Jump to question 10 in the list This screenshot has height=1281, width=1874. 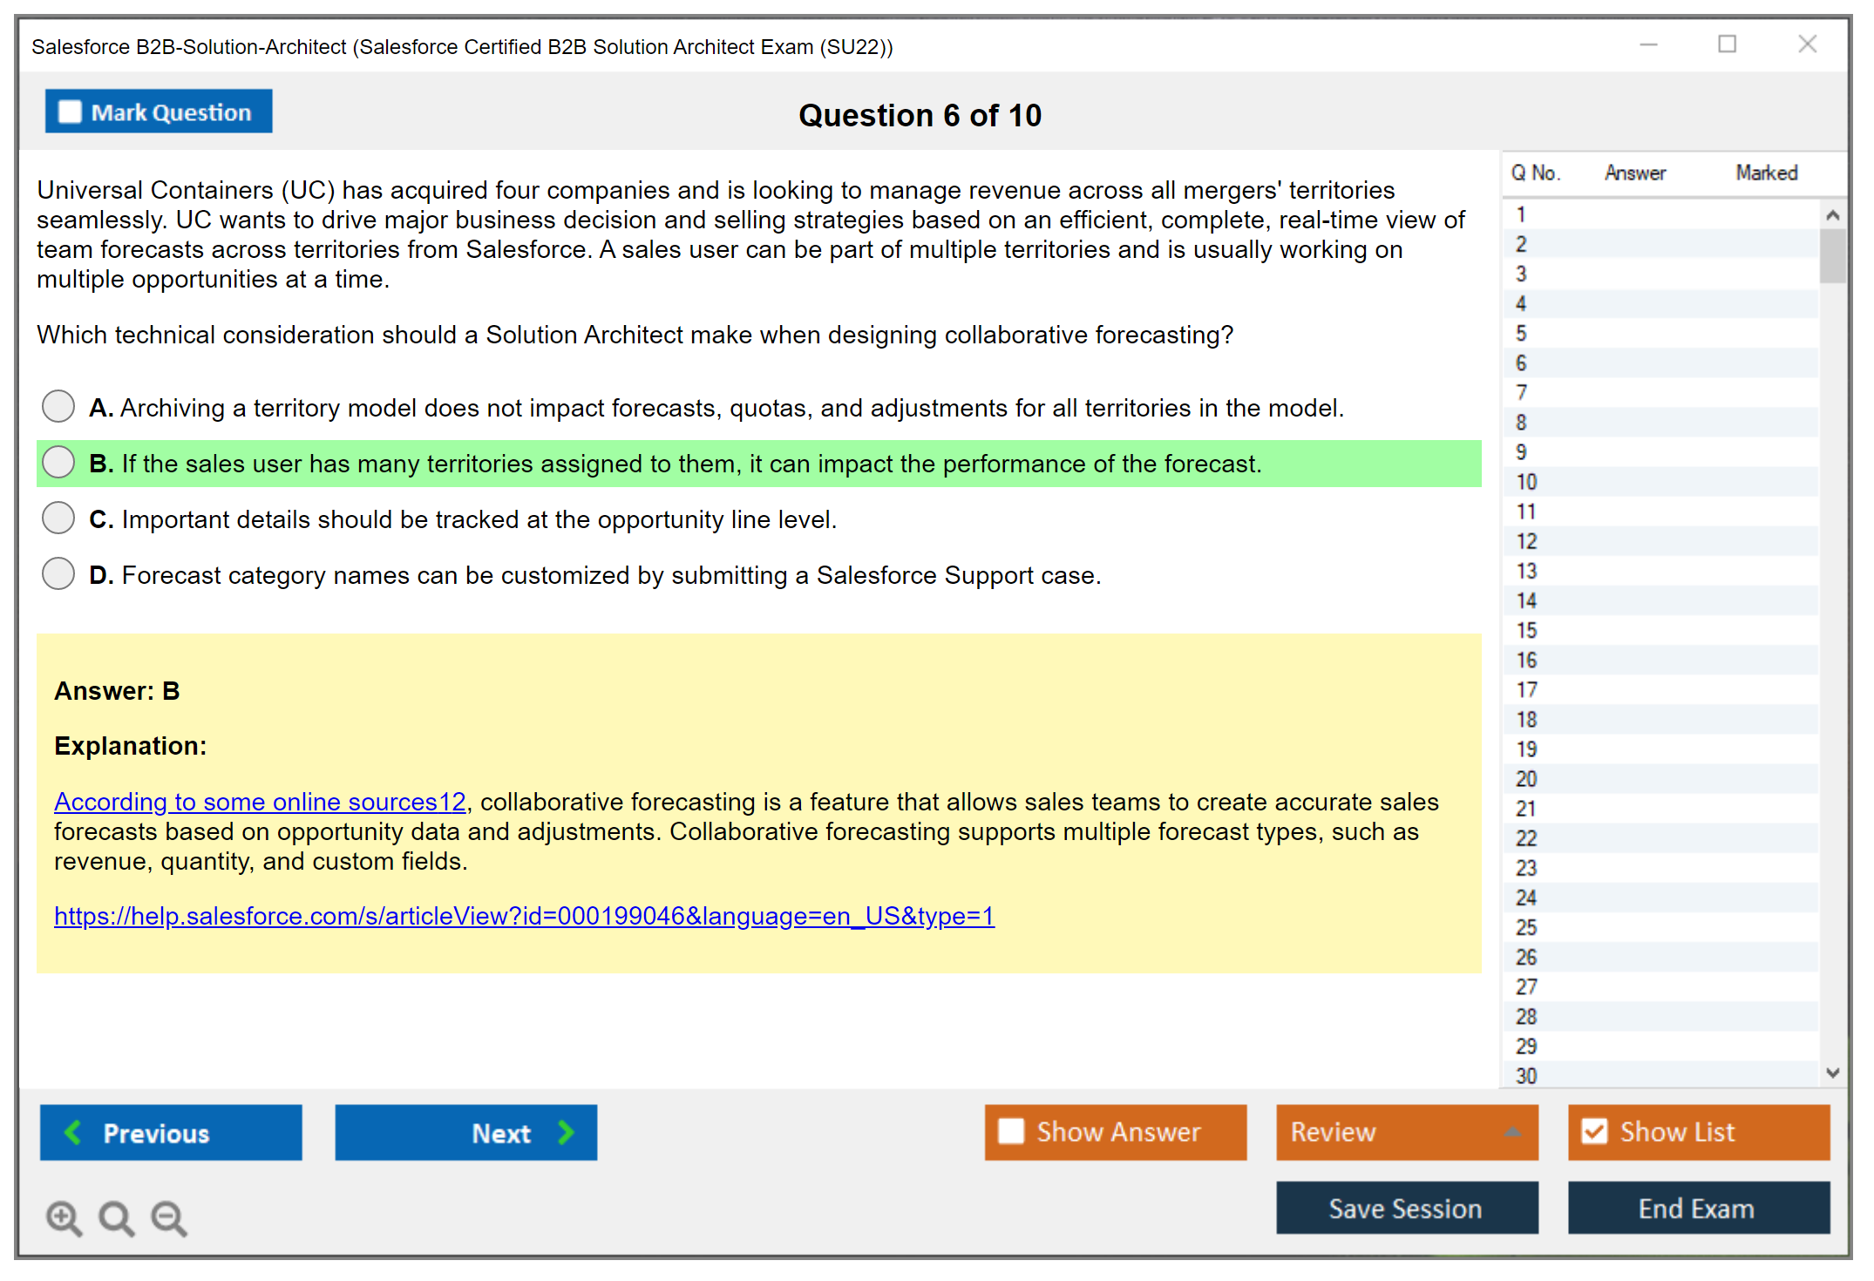pyautogui.click(x=1526, y=482)
